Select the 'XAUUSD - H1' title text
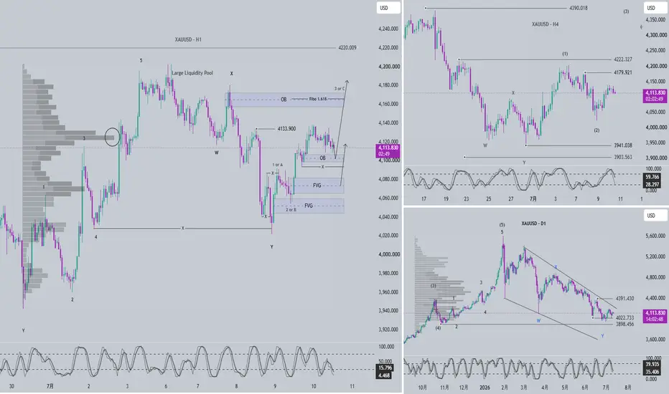The width and height of the screenshot is (669, 394). (188, 39)
